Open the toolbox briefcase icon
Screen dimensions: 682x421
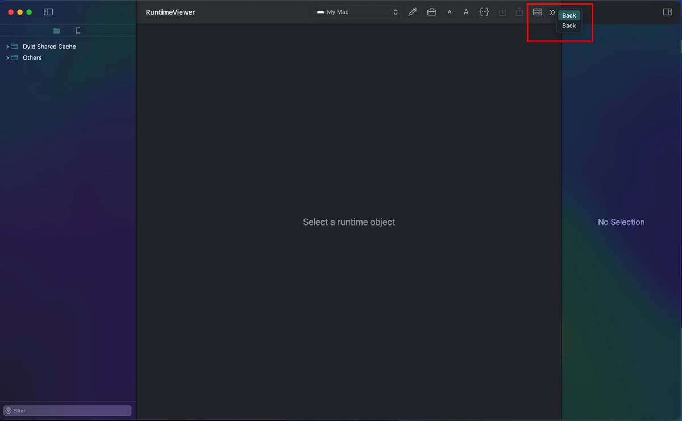432,12
